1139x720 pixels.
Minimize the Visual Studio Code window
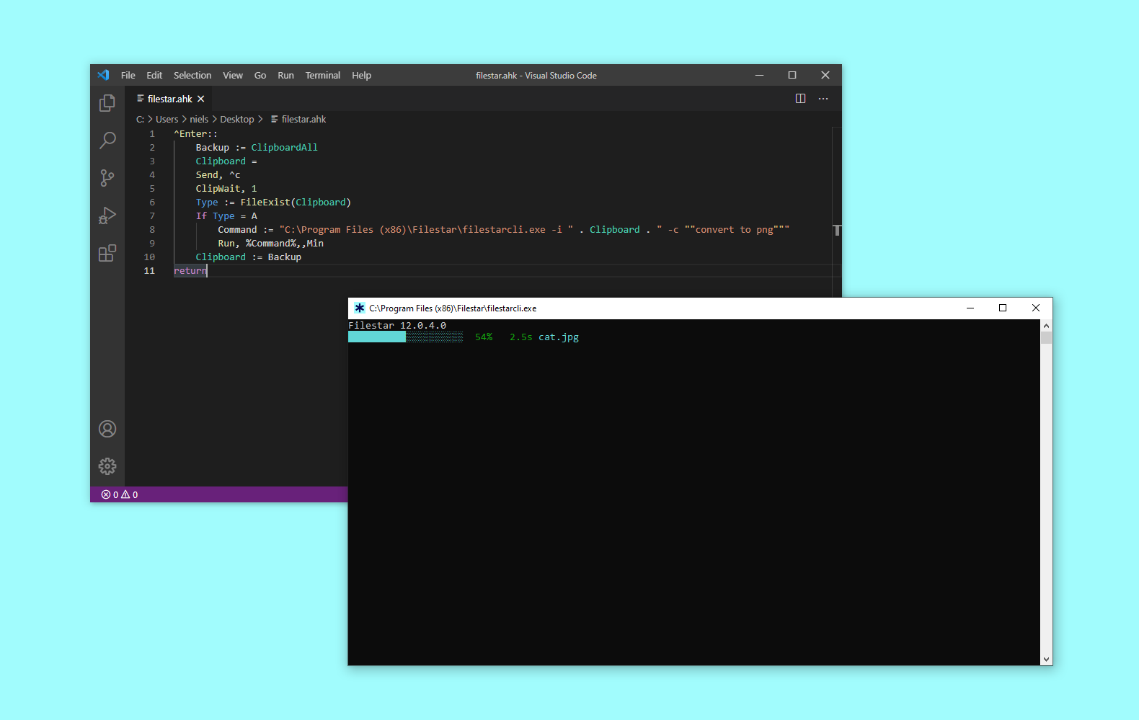coord(759,75)
